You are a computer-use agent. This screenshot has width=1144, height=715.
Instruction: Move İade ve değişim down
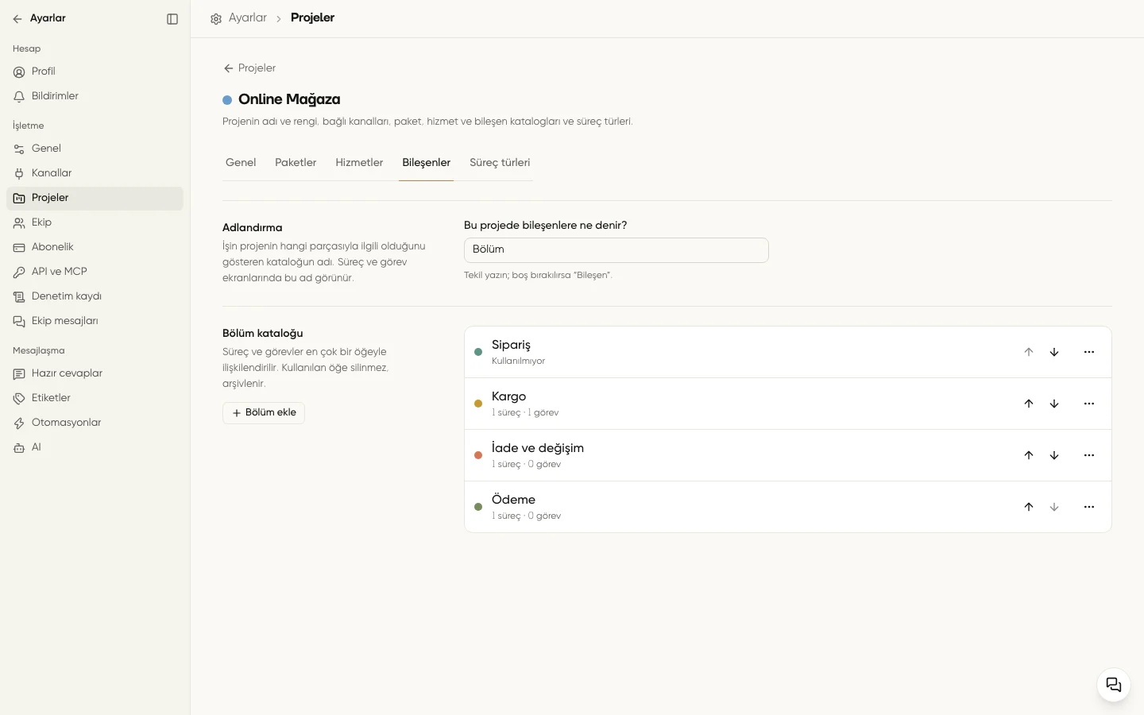point(1054,455)
